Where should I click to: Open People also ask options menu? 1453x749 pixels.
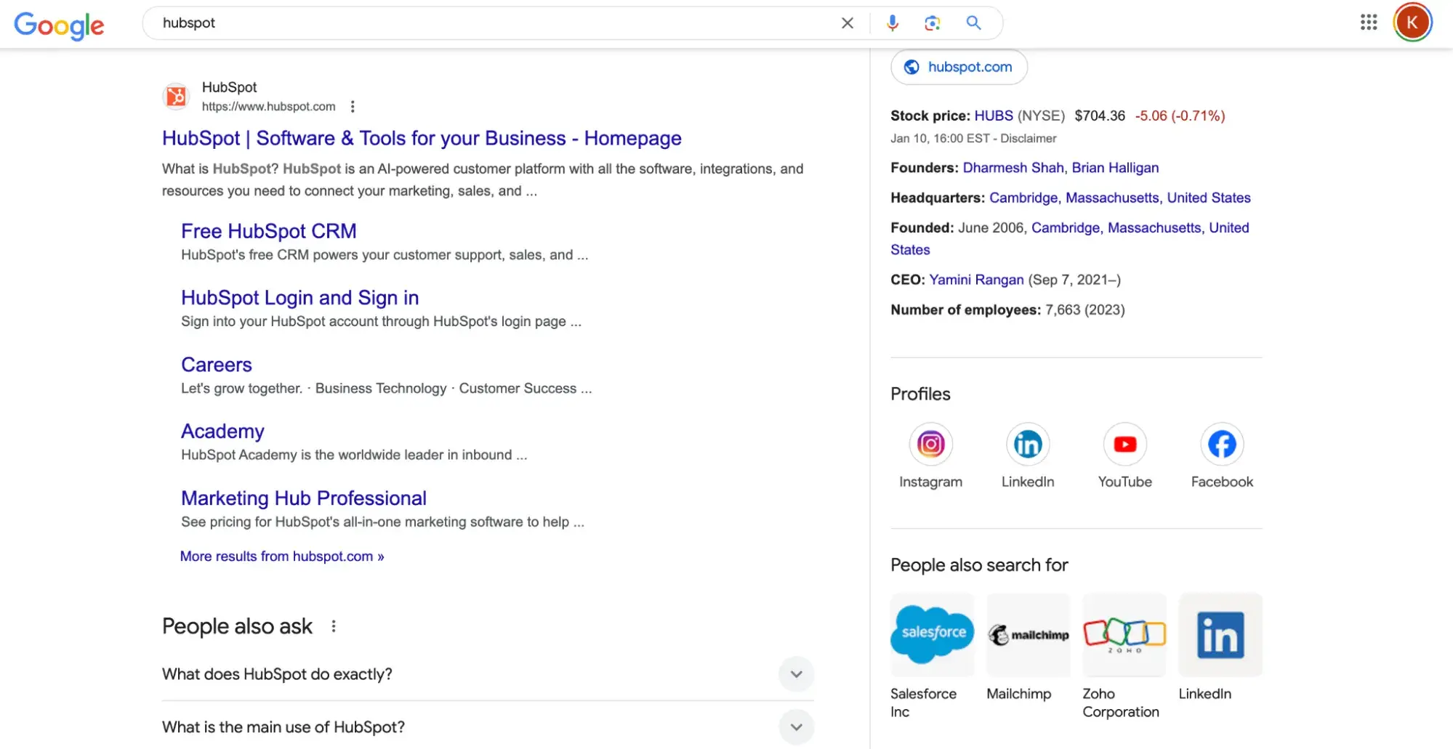point(334,626)
